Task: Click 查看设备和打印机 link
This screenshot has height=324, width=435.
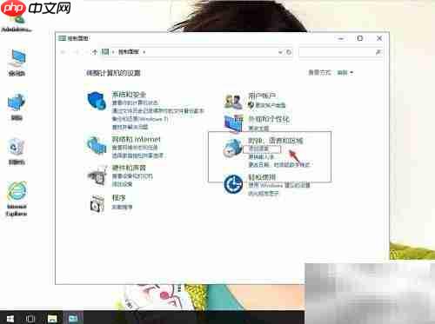Action: [x=132, y=176]
